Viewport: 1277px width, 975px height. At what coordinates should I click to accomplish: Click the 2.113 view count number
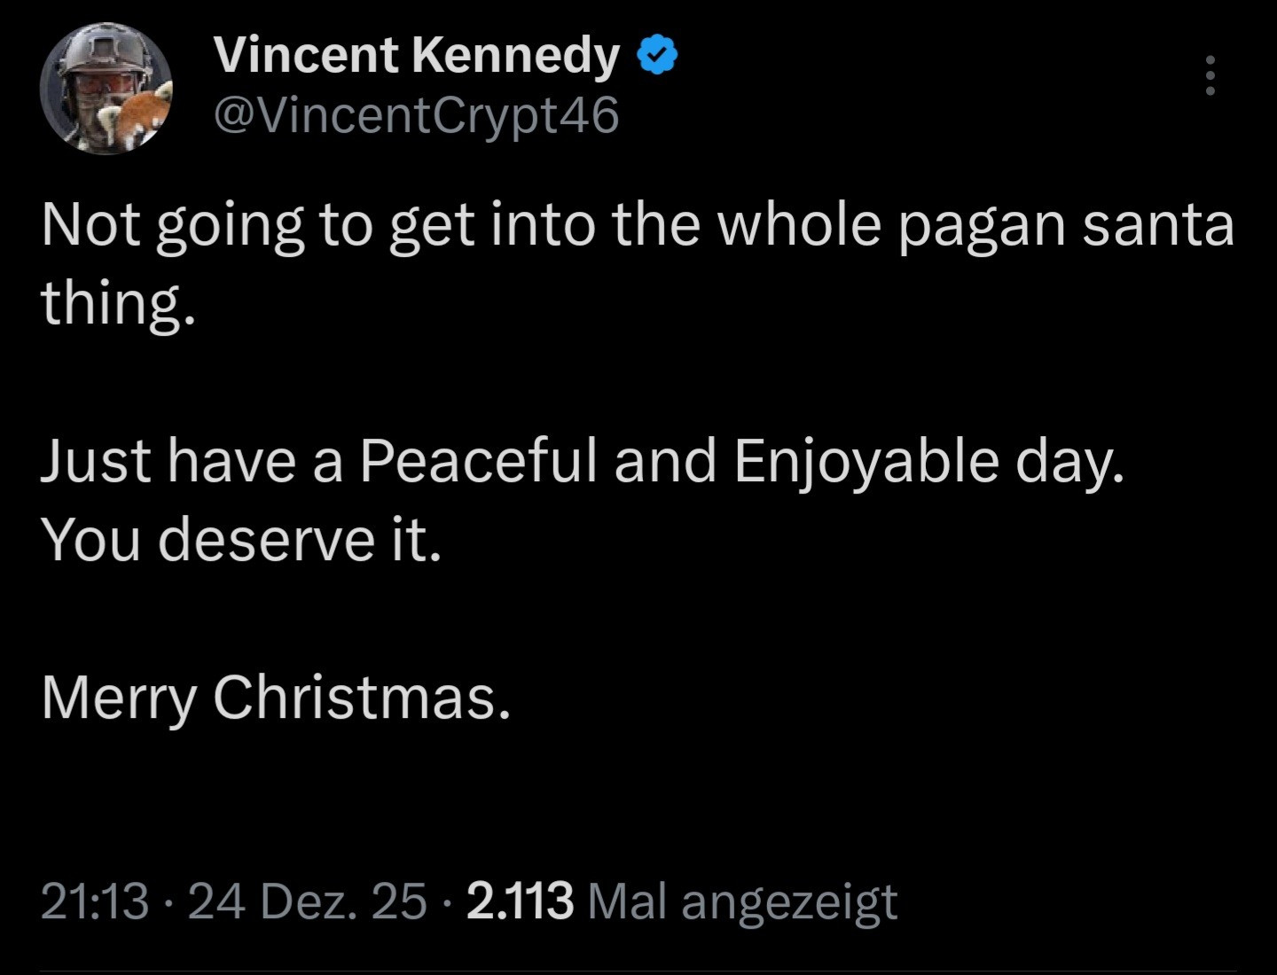(520, 901)
